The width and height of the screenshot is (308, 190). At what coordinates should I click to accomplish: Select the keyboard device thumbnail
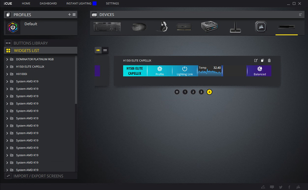coord(107,27)
